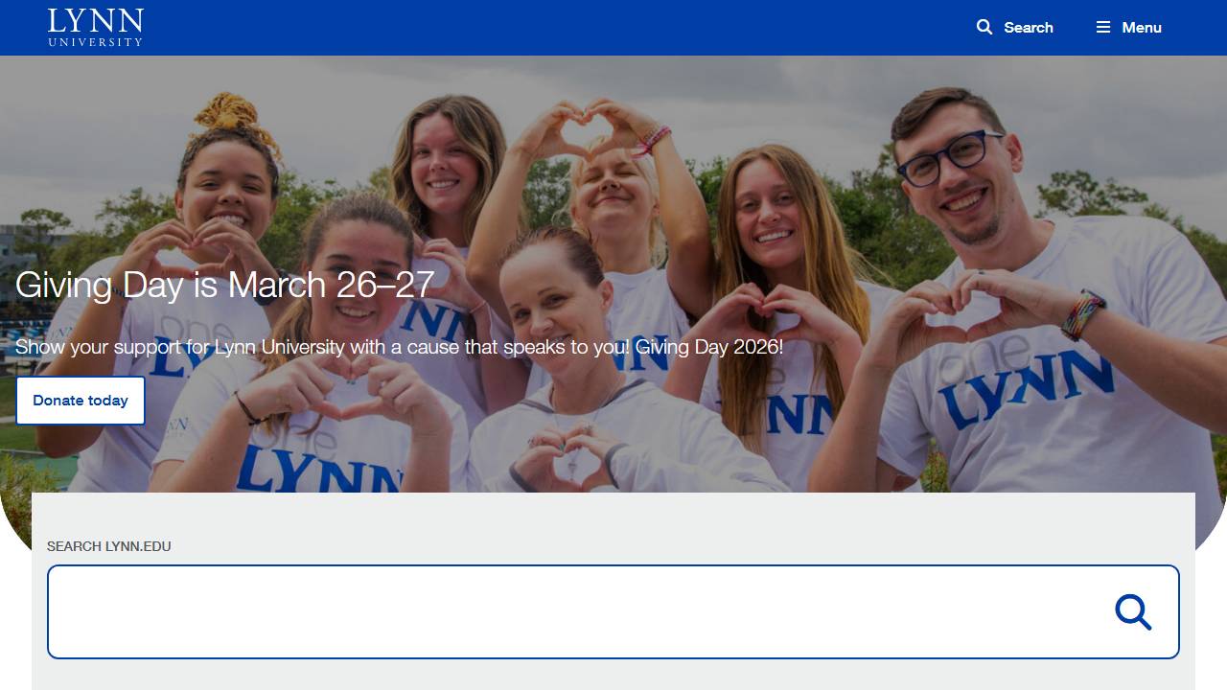Image resolution: width=1227 pixels, height=690 pixels.
Task: Open the Giving Day is March 26–27 headline
Action: point(224,285)
